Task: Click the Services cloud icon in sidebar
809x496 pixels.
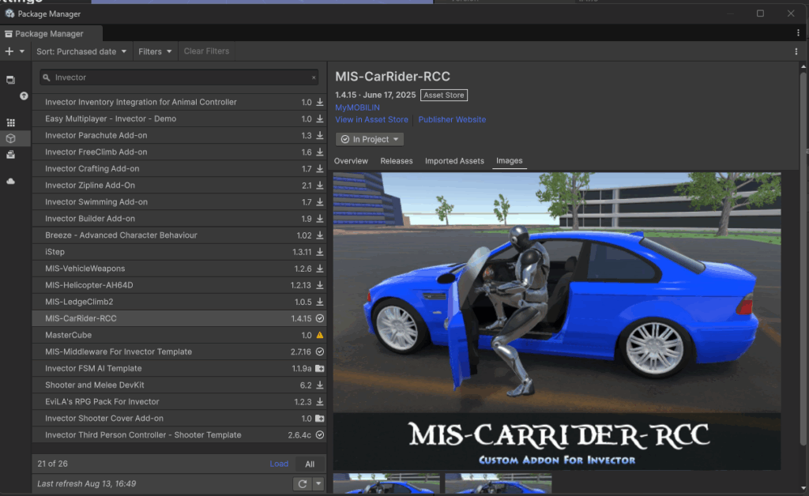Action: coord(11,182)
